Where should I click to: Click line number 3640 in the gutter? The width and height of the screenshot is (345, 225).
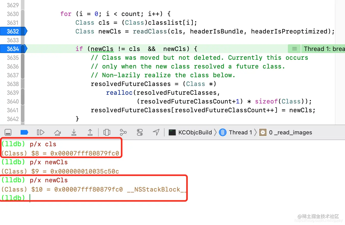point(13,101)
